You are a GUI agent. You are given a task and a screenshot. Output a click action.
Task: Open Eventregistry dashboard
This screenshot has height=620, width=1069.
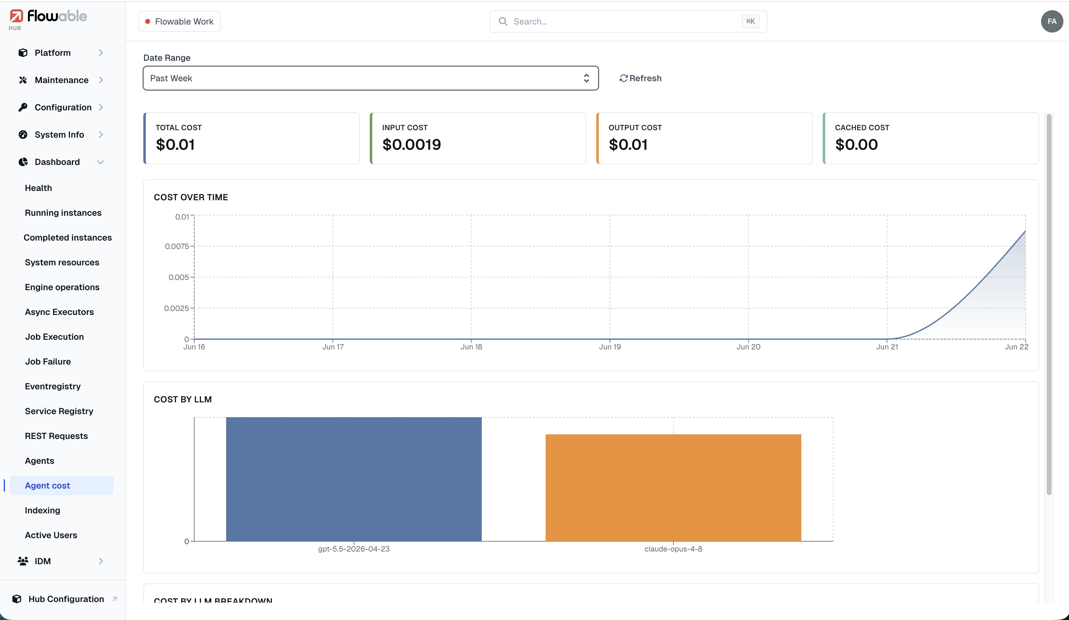[x=53, y=386]
